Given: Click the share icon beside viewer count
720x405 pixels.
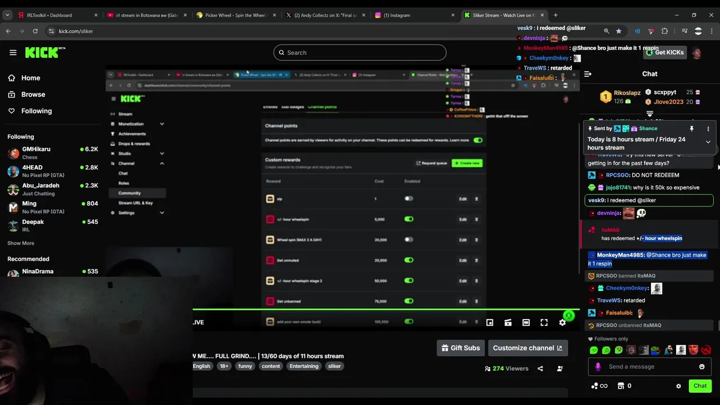Looking at the screenshot, I should click(541, 369).
